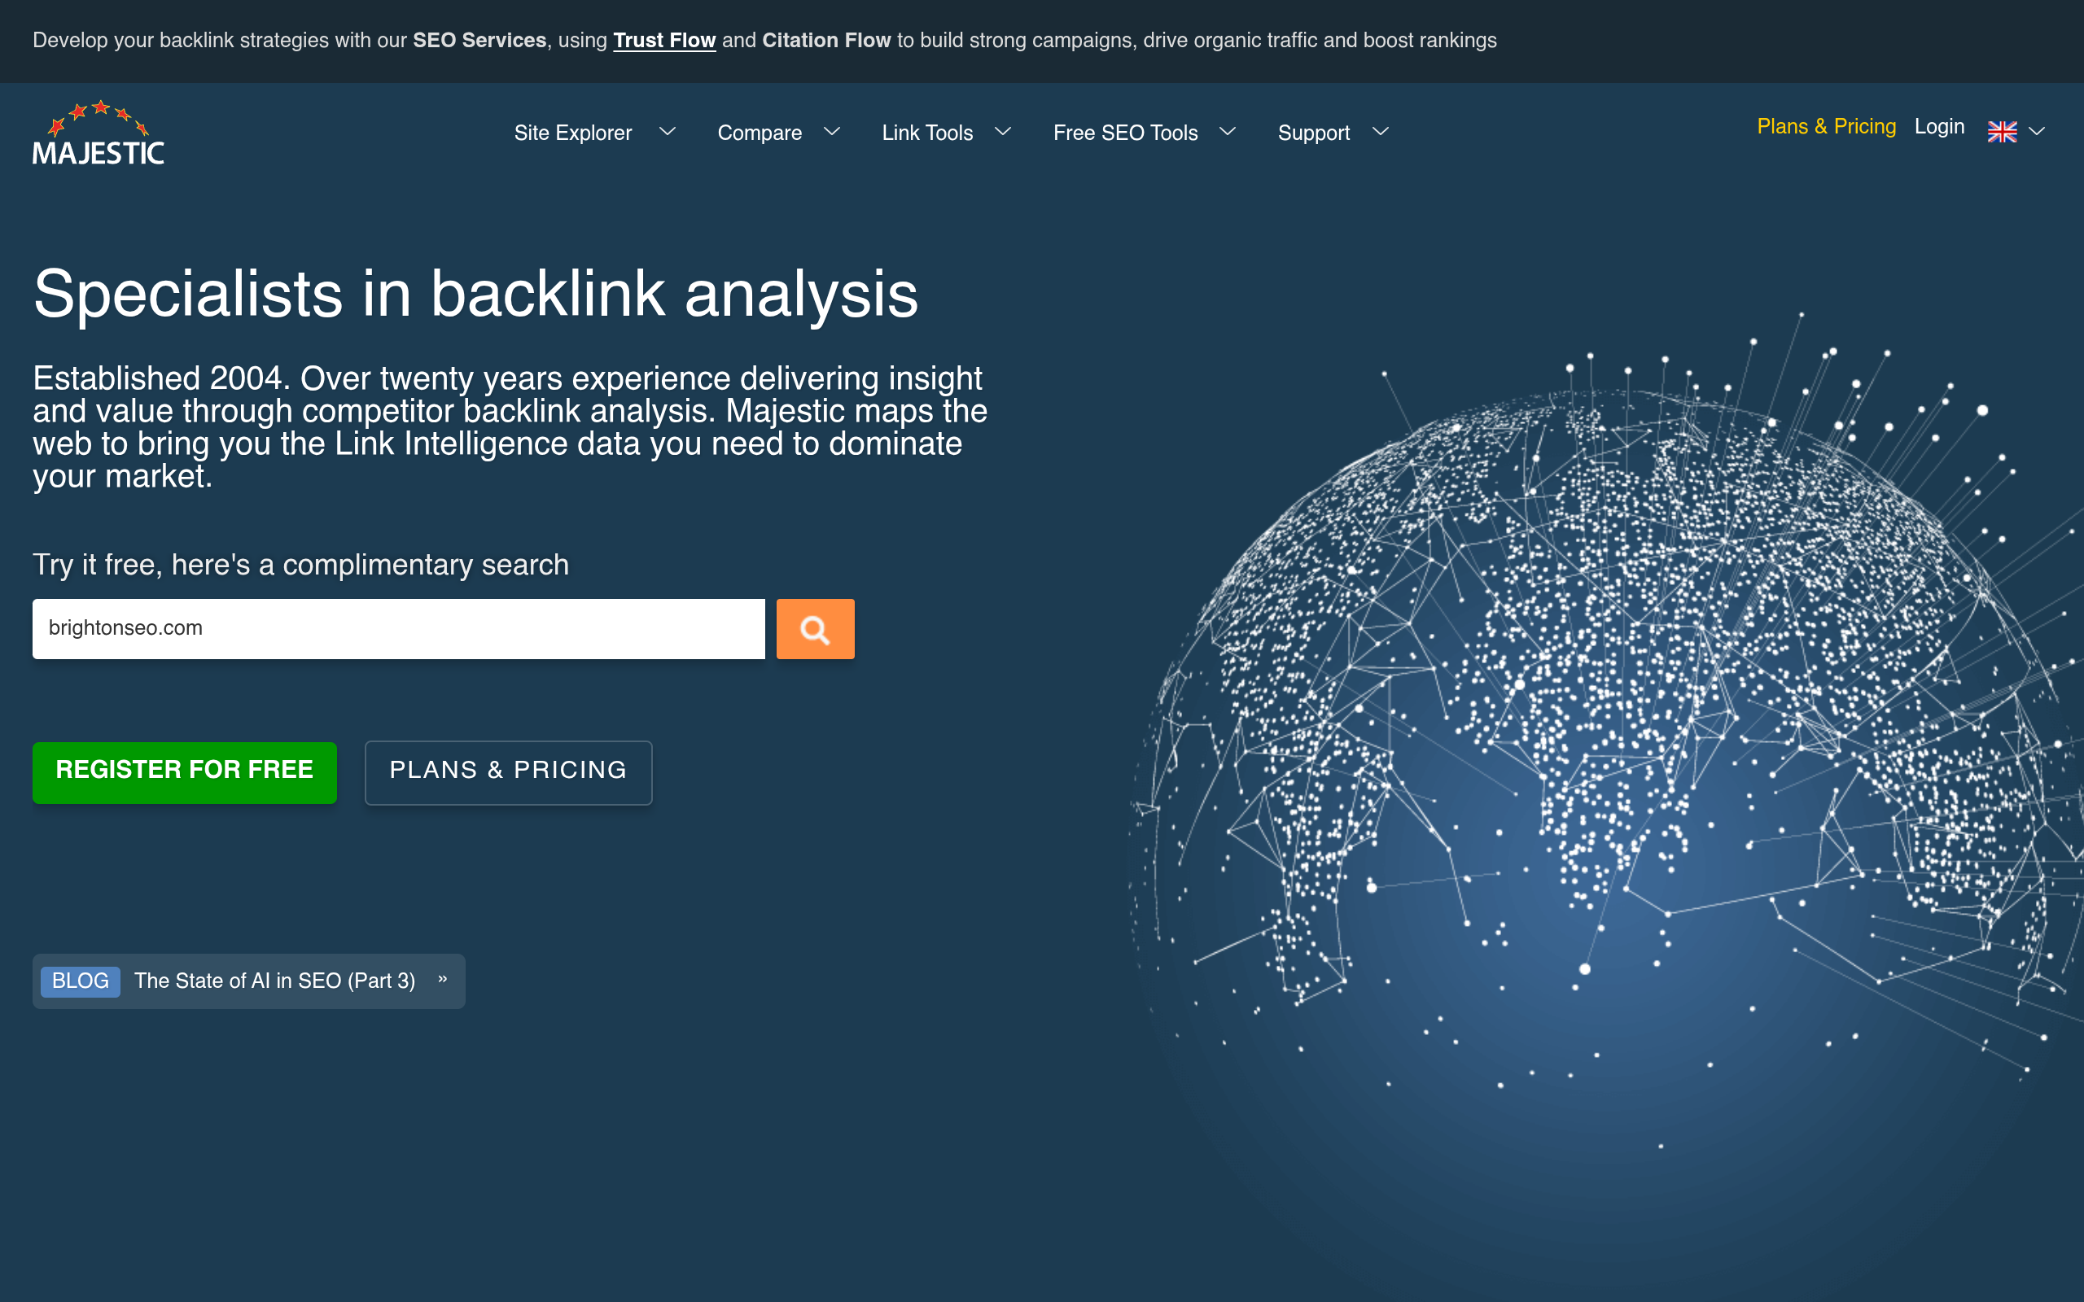Click 'Try it free, here's a complimentary search' text

tap(300, 565)
